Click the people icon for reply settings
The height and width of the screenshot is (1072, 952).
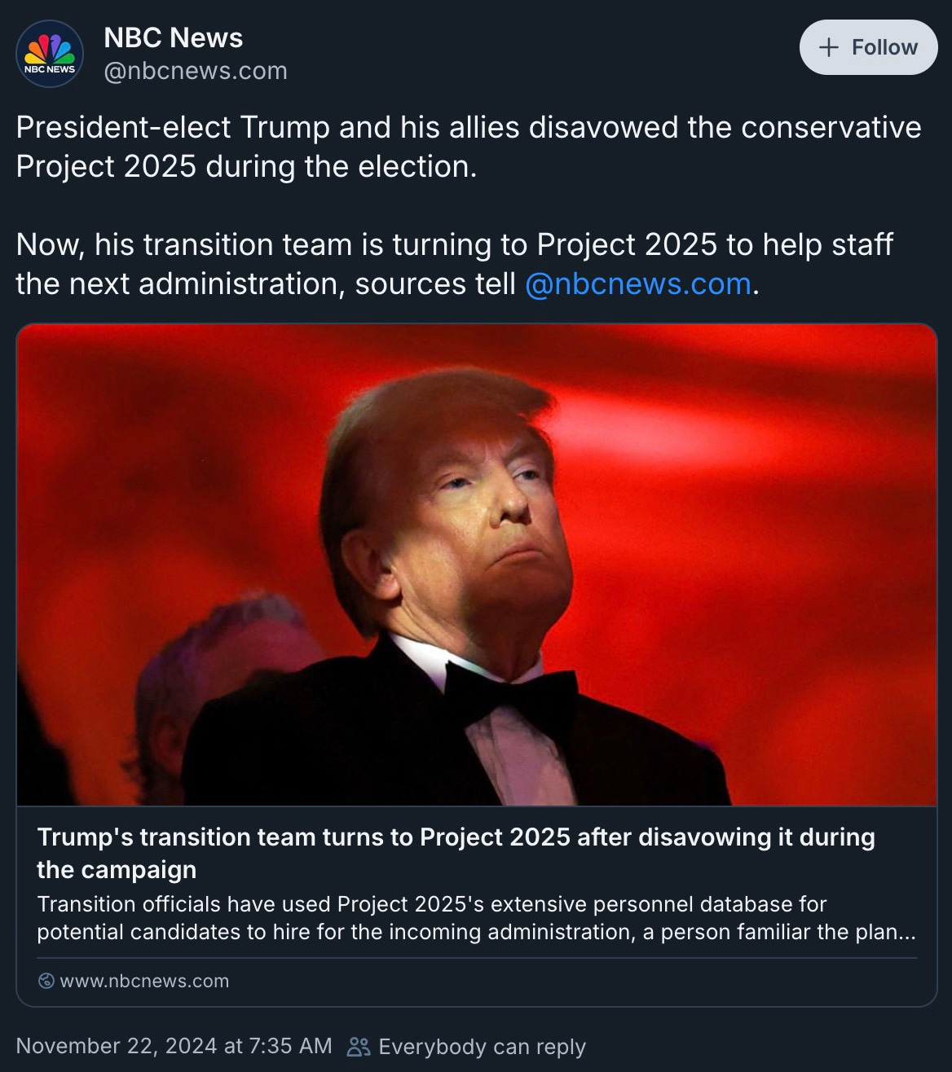tap(359, 1047)
